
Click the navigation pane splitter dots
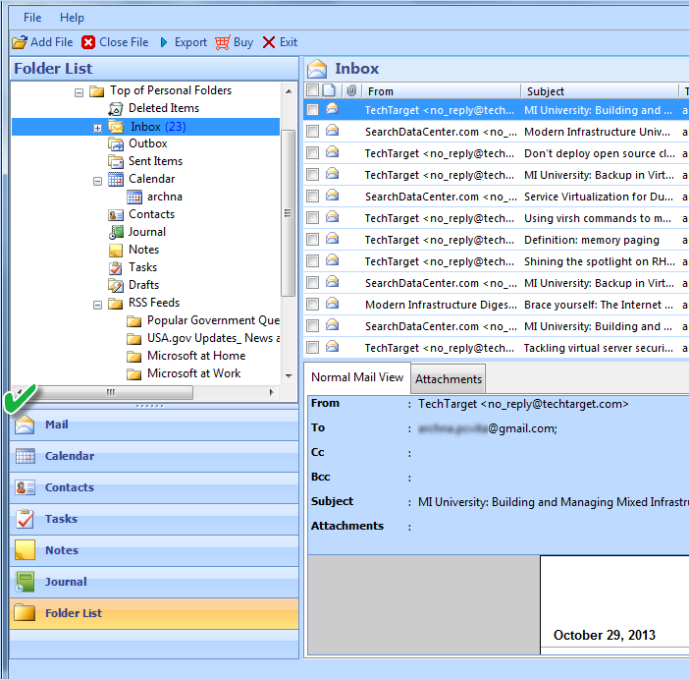pos(149,406)
